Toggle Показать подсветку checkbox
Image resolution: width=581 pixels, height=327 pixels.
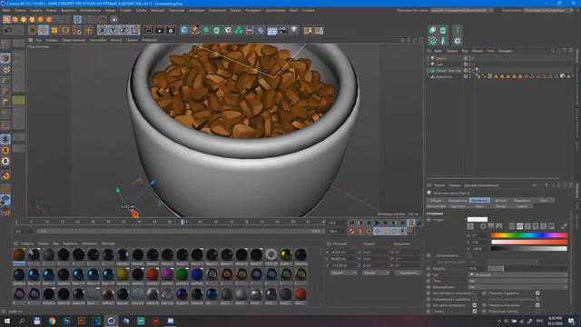pos(537,292)
